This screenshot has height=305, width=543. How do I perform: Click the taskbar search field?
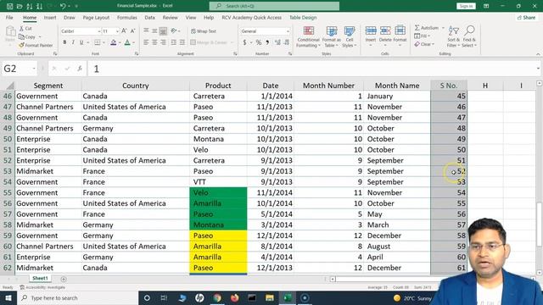(x=78, y=297)
